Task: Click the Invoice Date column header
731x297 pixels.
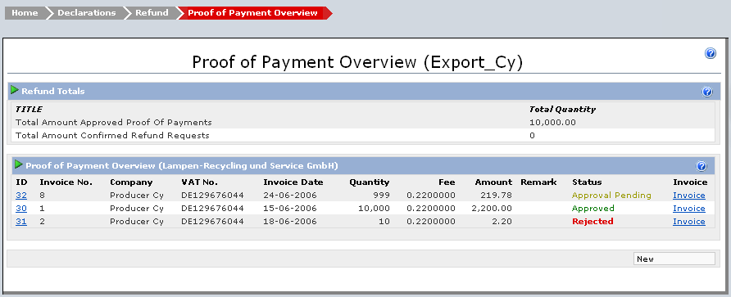Action: (293, 182)
